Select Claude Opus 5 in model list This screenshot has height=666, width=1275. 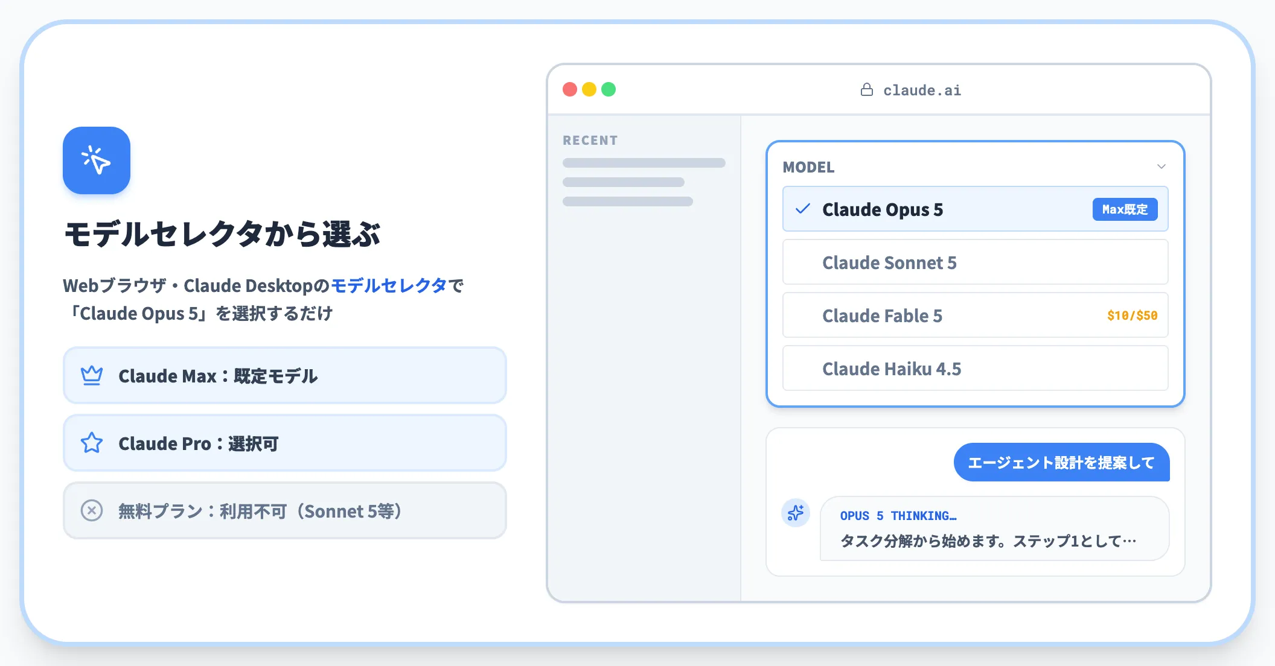point(975,209)
